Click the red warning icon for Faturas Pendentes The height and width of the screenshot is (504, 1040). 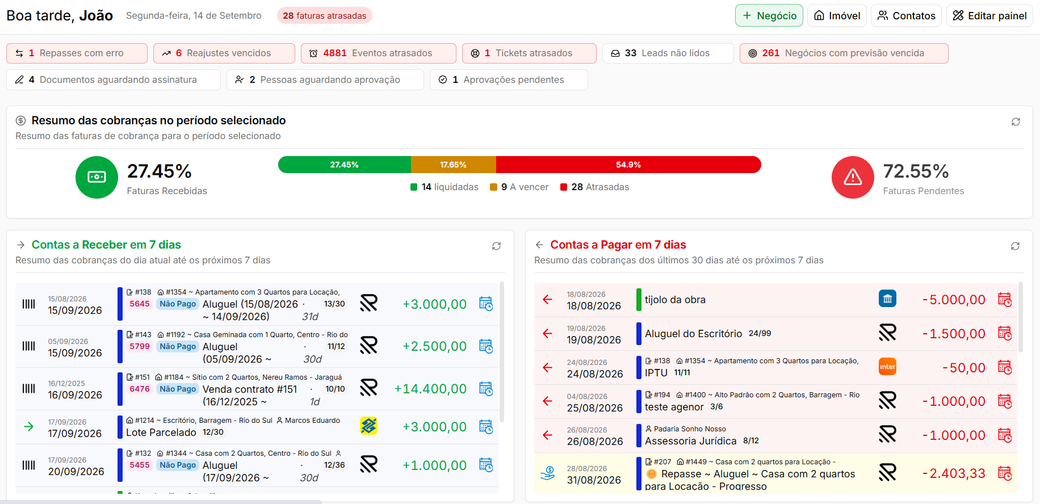point(853,178)
